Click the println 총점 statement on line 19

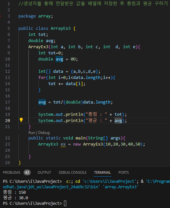click(82, 114)
